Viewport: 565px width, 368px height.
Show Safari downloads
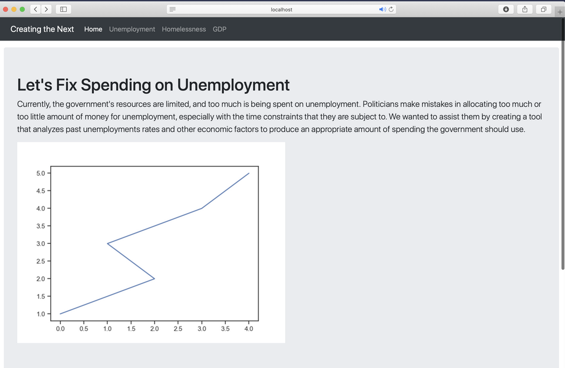click(506, 9)
